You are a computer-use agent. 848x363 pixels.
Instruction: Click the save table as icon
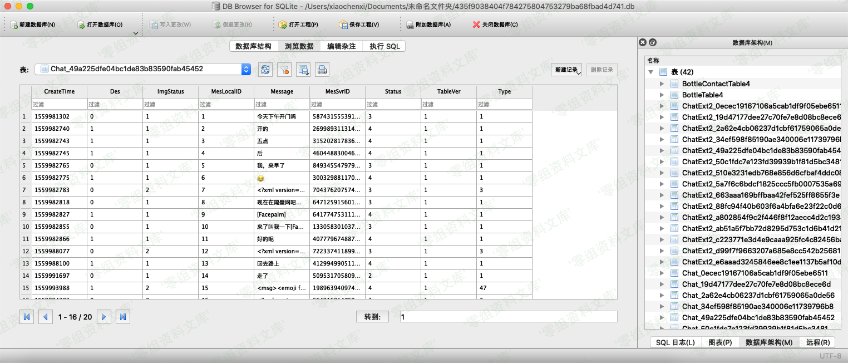coord(303,70)
